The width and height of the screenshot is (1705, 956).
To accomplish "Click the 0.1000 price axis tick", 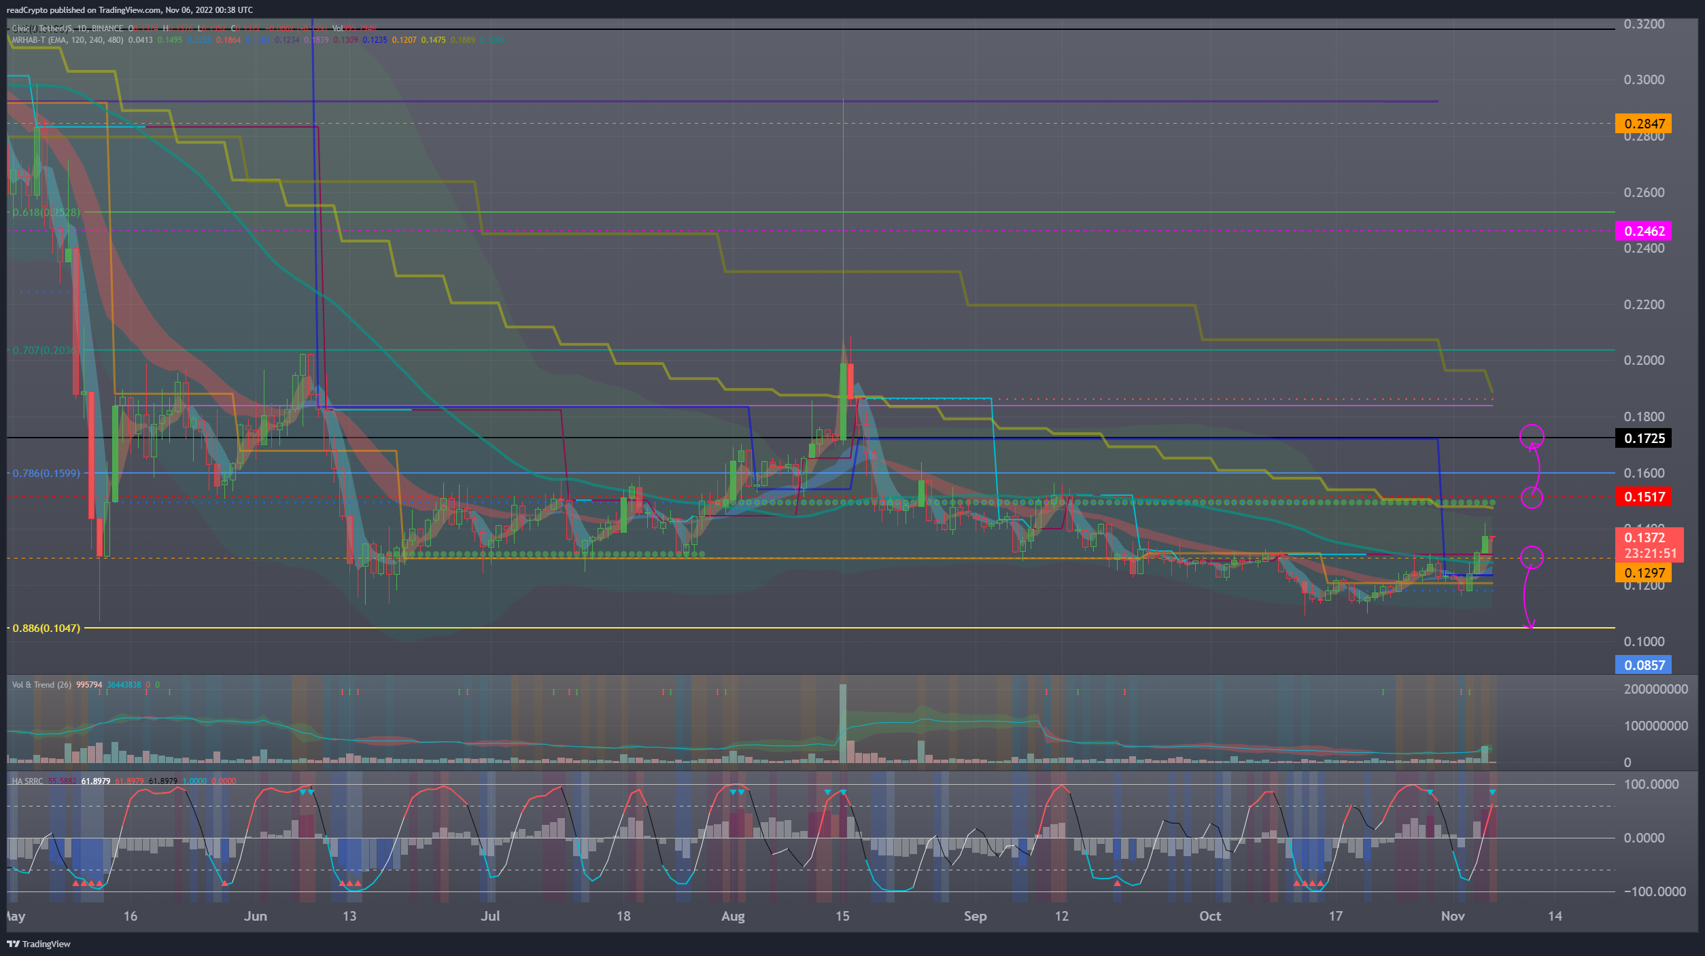I will coord(1644,641).
